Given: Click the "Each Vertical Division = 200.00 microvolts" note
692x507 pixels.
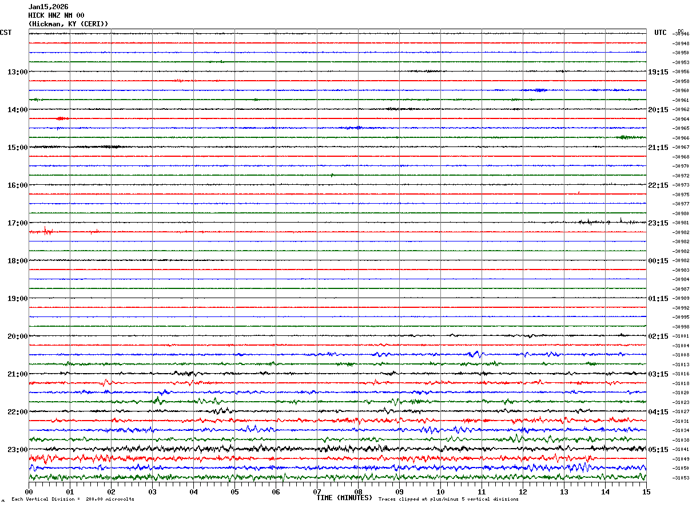Looking at the screenshot, I should (x=73, y=500).
